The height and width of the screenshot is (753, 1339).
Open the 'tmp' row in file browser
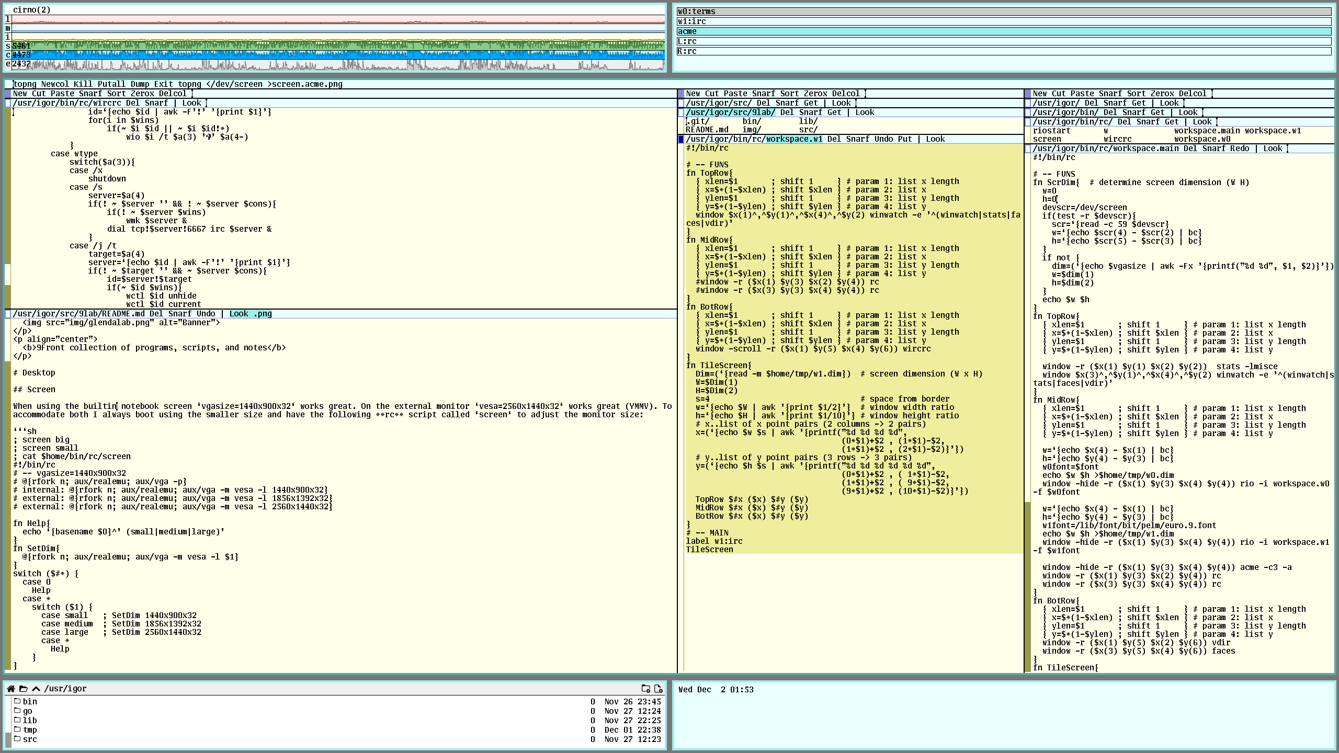tap(337, 729)
